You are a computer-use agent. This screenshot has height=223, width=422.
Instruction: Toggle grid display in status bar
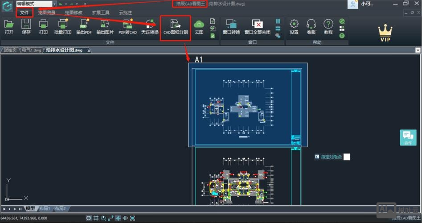coord(96,218)
